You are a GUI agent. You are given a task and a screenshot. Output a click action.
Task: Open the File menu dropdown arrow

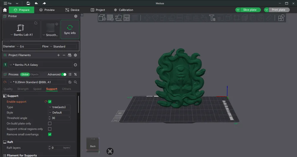pyautogui.click(x=17, y=3)
